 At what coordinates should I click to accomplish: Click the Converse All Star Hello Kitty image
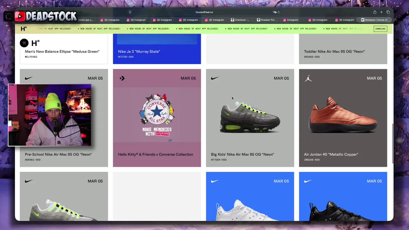(x=157, y=115)
